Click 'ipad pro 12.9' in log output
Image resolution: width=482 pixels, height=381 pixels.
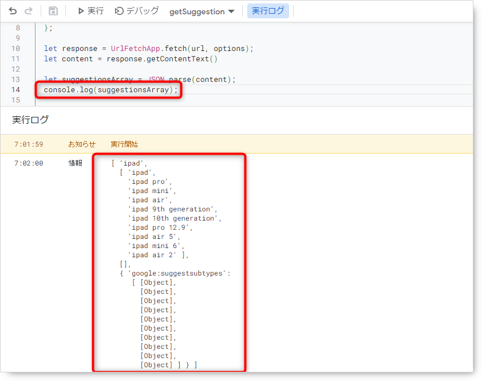(x=159, y=227)
